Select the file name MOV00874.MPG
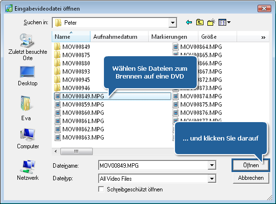Screen dimensions: 276x204 point(201,96)
